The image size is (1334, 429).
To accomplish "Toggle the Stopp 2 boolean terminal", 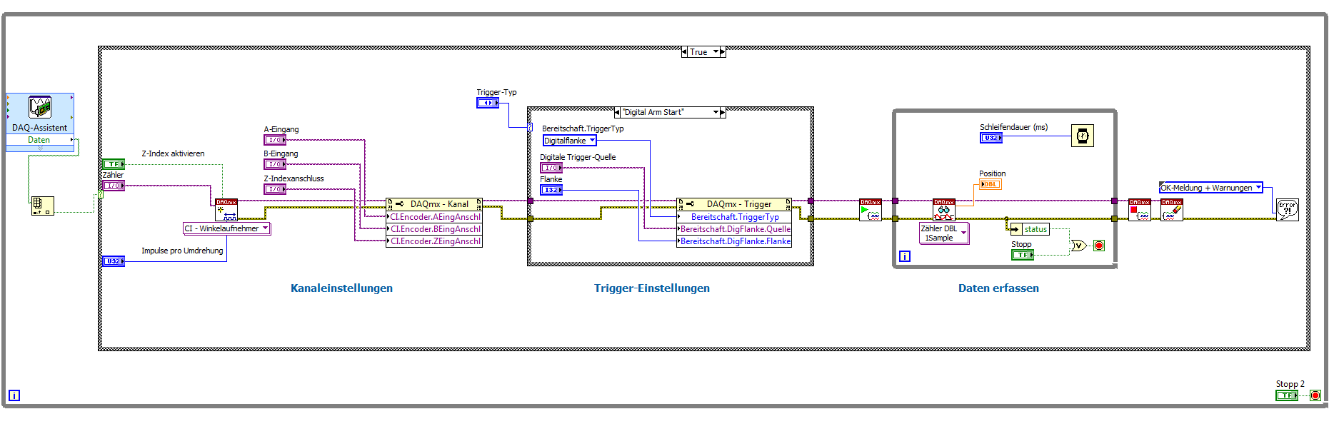I will (1287, 395).
